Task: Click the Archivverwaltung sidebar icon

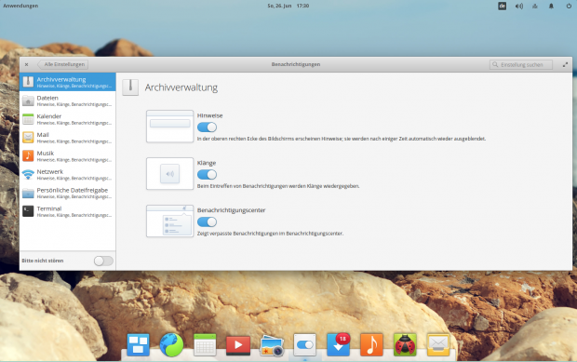Action: 28,82
